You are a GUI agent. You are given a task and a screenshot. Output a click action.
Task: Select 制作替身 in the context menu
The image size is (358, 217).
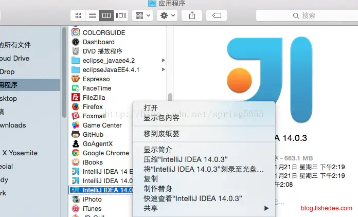point(158,189)
